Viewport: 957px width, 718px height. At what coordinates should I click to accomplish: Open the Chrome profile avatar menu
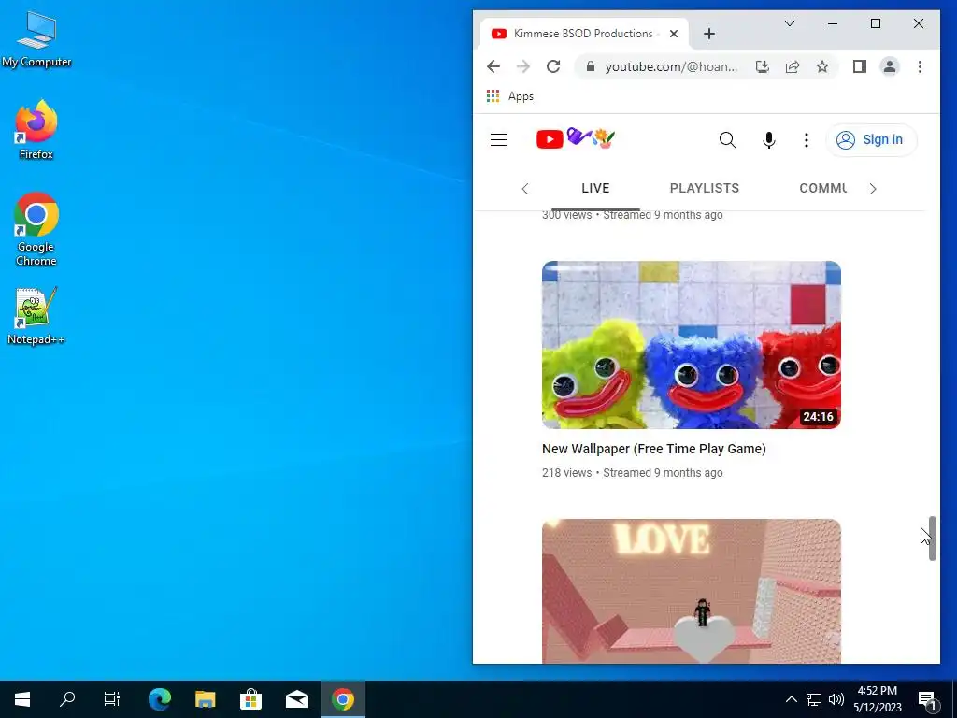click(x=890, y=66)
